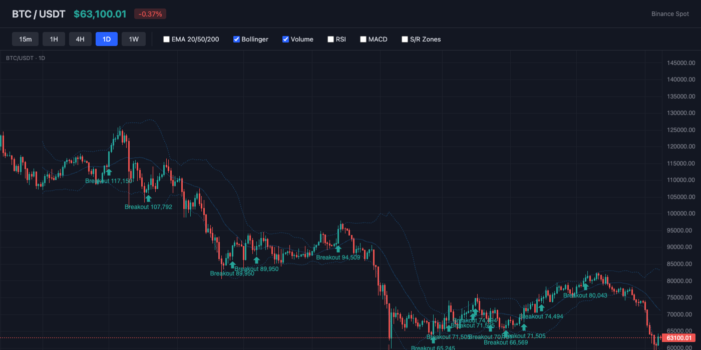The image size is (701, 350).
Task: Click the Binance Spot source label
Action: click(x=670, y=14)
